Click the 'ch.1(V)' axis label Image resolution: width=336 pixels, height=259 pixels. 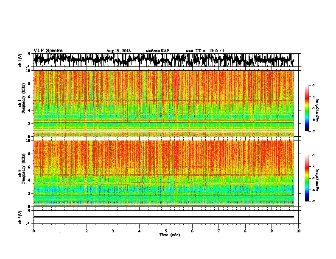[x=20, y=60]
